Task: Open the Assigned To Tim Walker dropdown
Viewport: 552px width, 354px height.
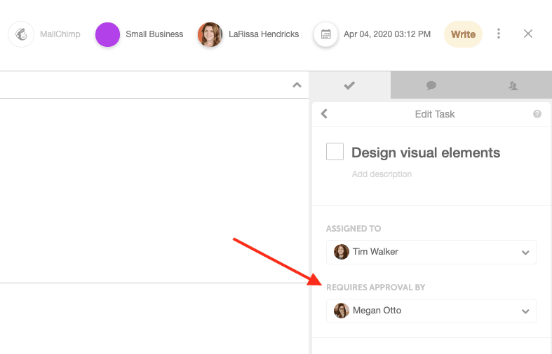Action: (x=431, y=252)
